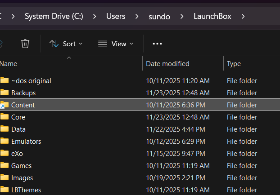Click the ~dos original folder icon
Screen dimensions: 280x195
[x=5, y=81]
